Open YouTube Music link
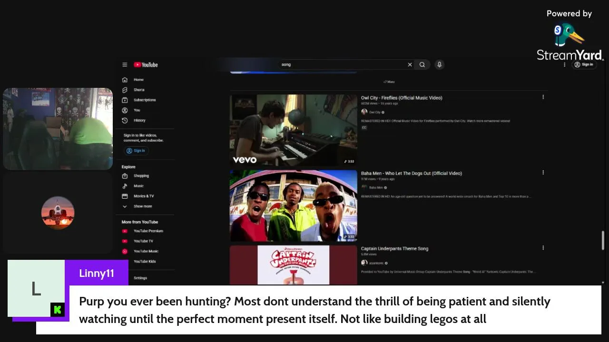This screenshot has height=342, width=609. tap(146, 251)
